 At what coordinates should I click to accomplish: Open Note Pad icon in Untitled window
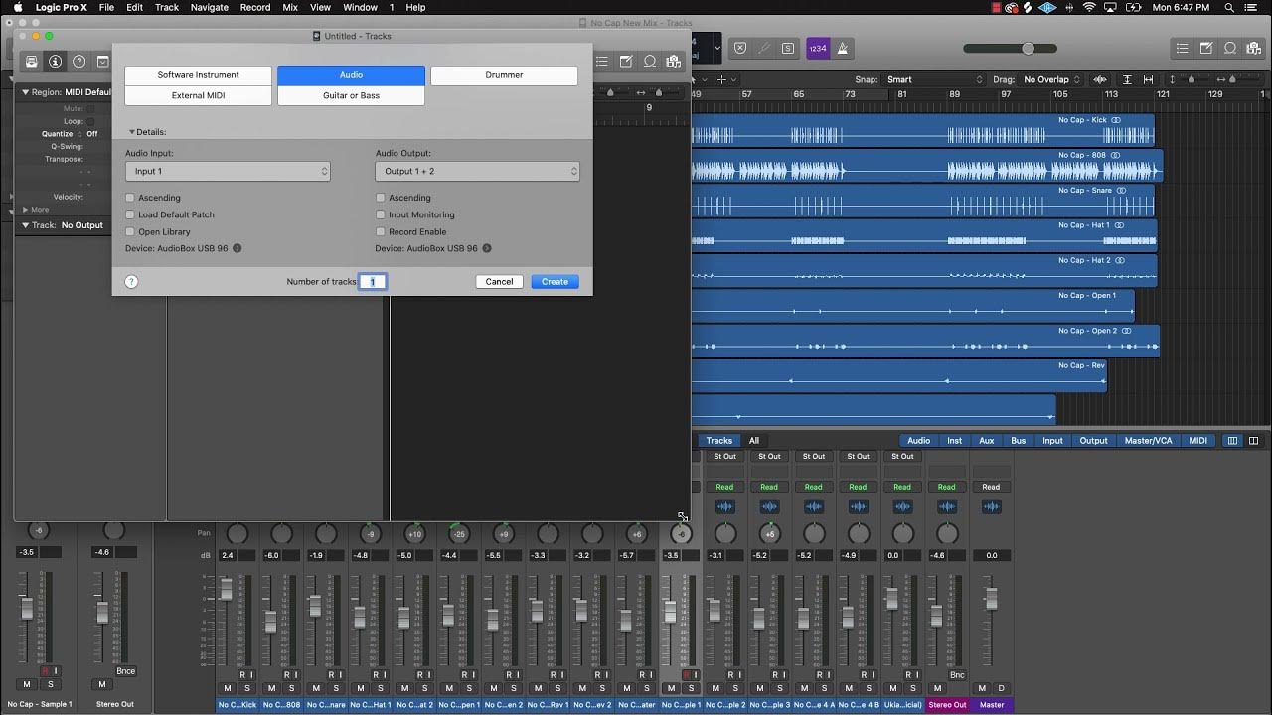coord(625,61)
